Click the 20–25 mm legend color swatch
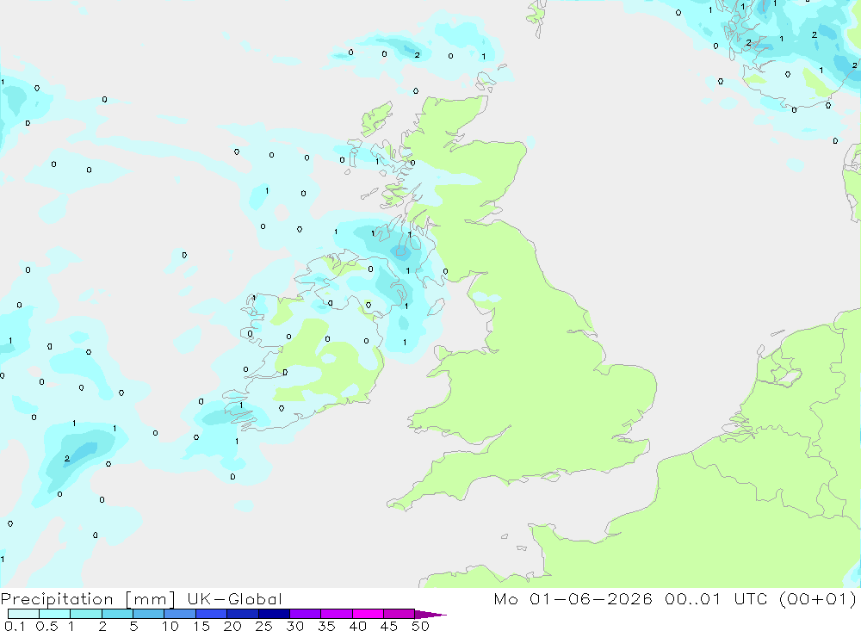The height and width of the screenshot is (631, 861). (243, 614)
